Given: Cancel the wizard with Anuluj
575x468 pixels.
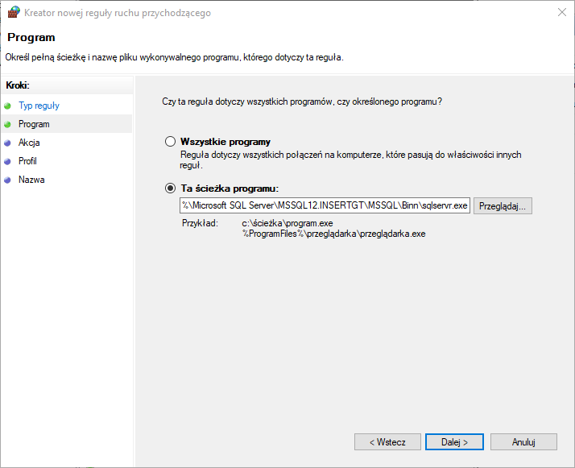Looking at the screenshot, I should pos(523,442).
